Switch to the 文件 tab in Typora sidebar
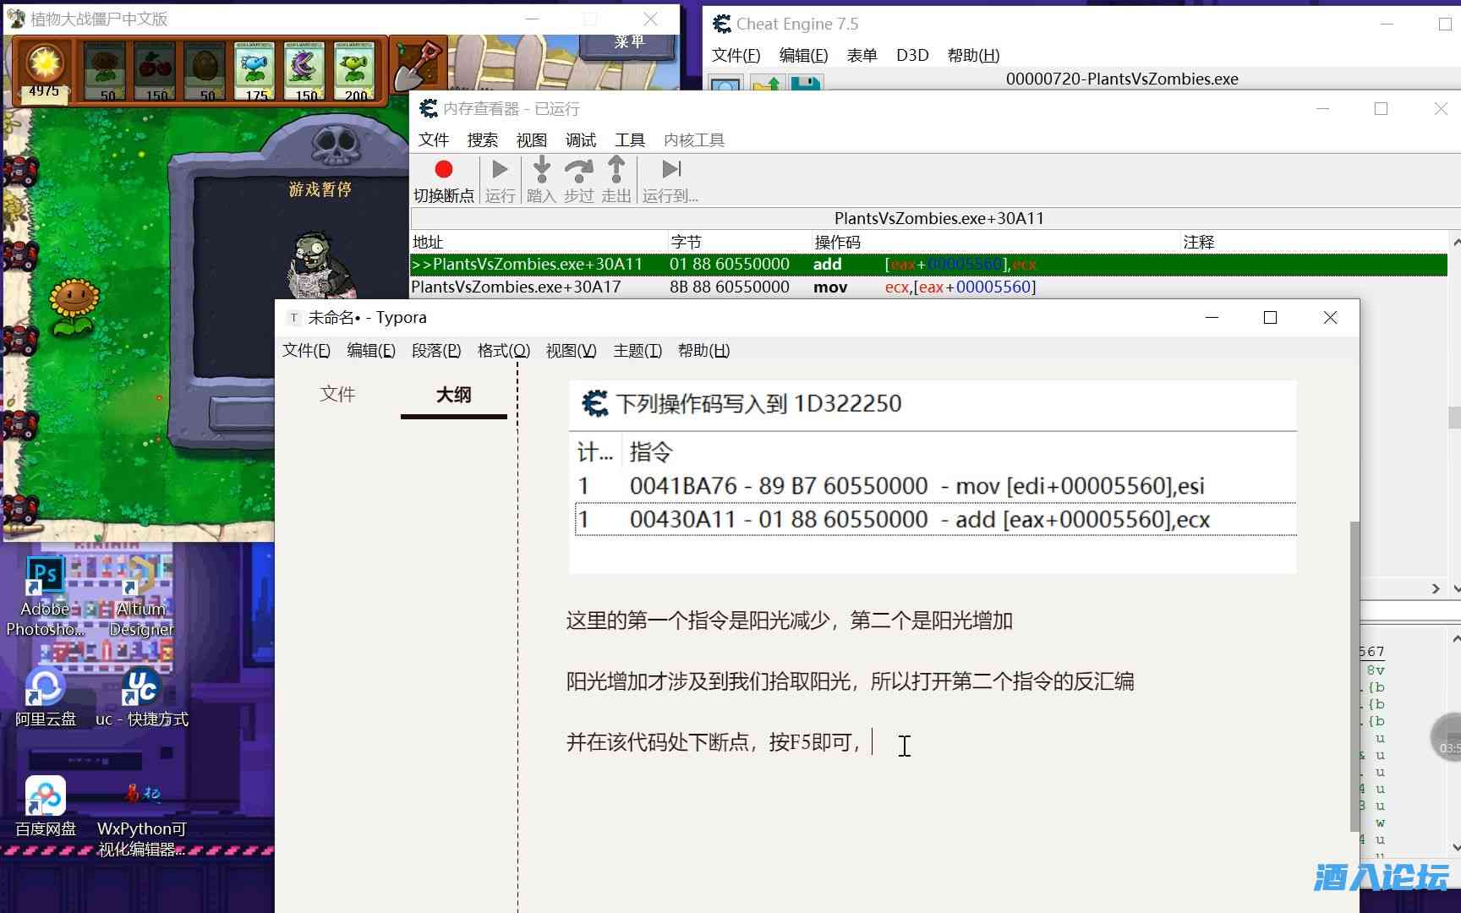Viewport: 1461px width, 913px height. [x=337, y=394]
